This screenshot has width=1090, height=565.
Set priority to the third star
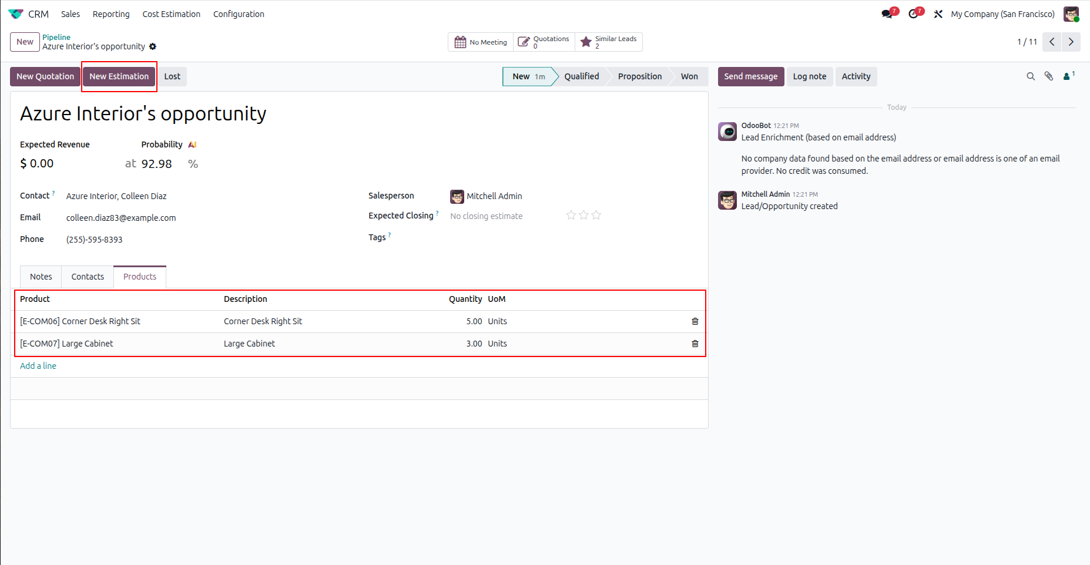coord(596,215)
